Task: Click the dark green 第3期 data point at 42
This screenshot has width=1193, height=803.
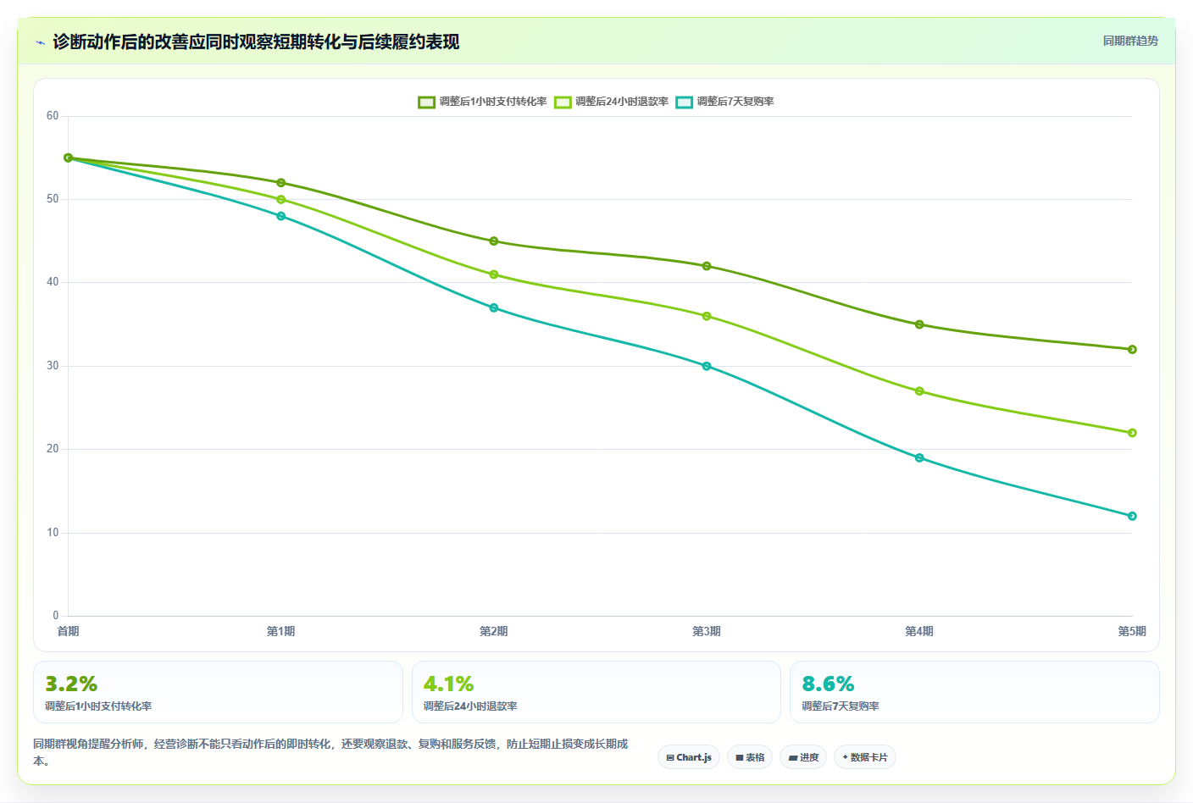Action: pyautogui.click(x=707, y=266)
